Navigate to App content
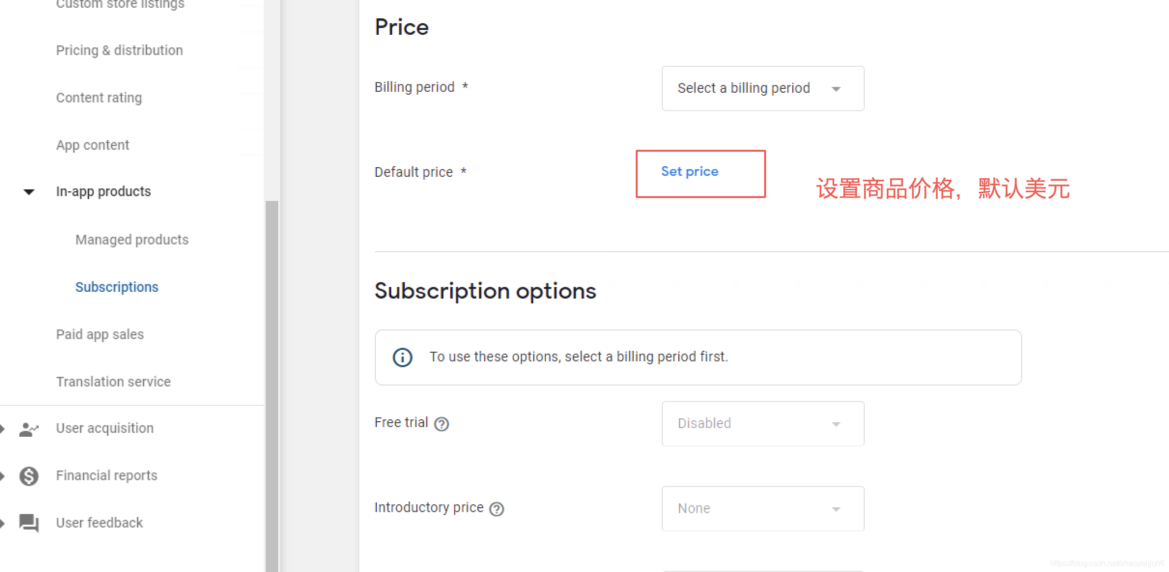1169x572 pixels. point(93,145)
